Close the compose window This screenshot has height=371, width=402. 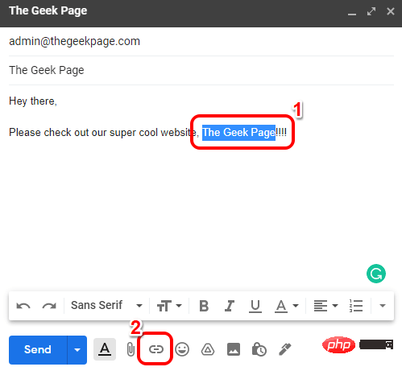tap(391, 11)
